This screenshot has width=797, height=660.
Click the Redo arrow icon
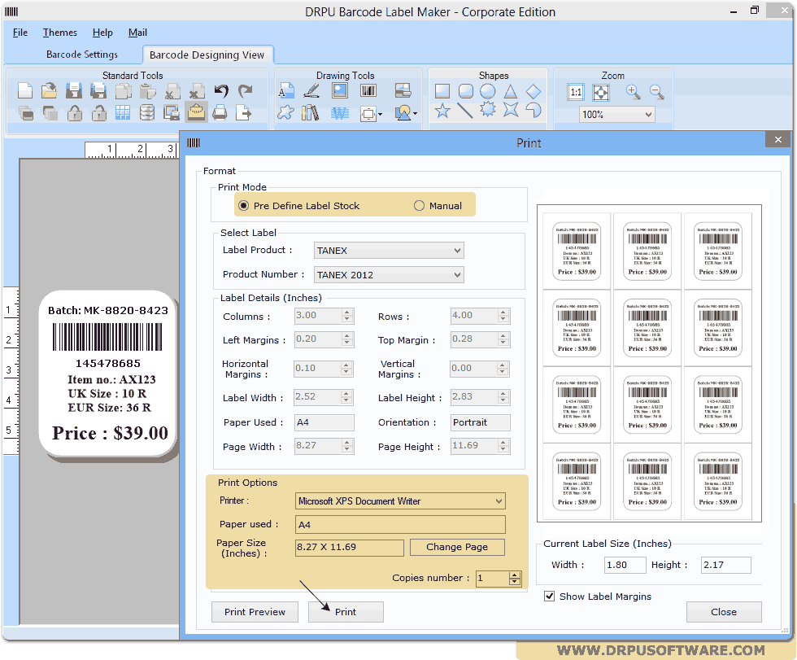click(246, 91)
